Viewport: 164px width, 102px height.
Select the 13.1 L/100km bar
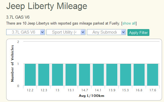coord(71,75)
